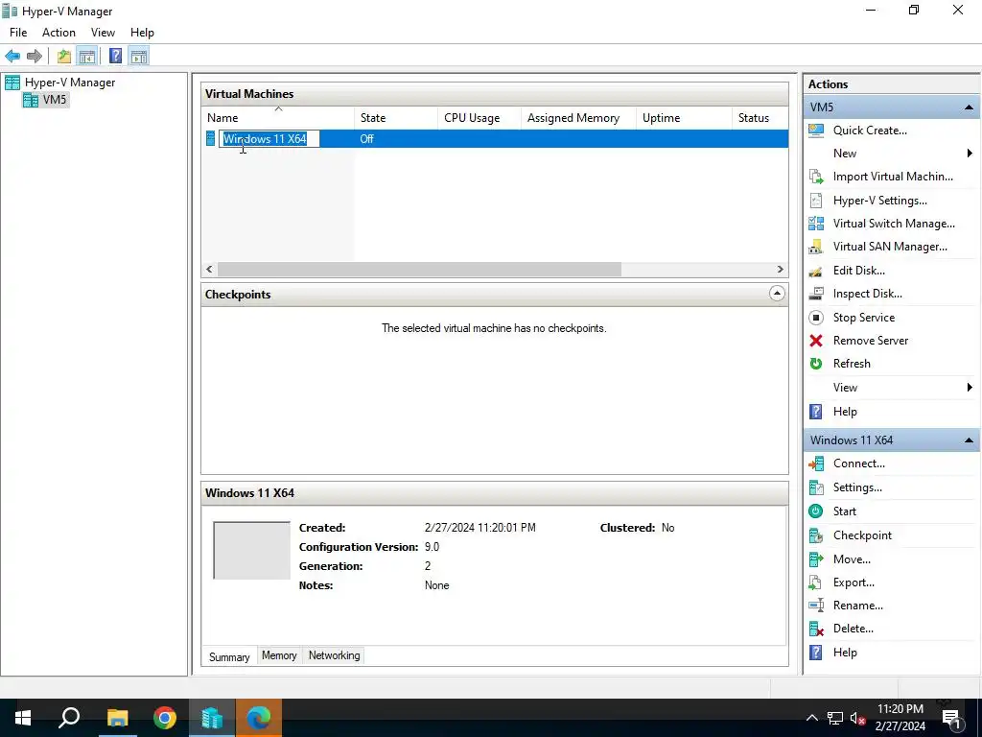Click Edit Disk action
Image resolution: width=982 pixels, height=737 pixels.
[x=858, y=271]
